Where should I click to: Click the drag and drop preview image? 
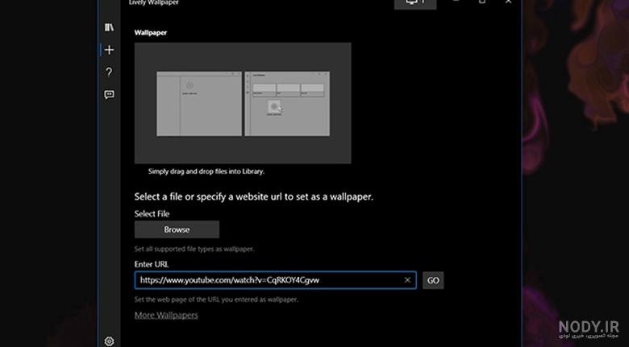tap(243, 103)
